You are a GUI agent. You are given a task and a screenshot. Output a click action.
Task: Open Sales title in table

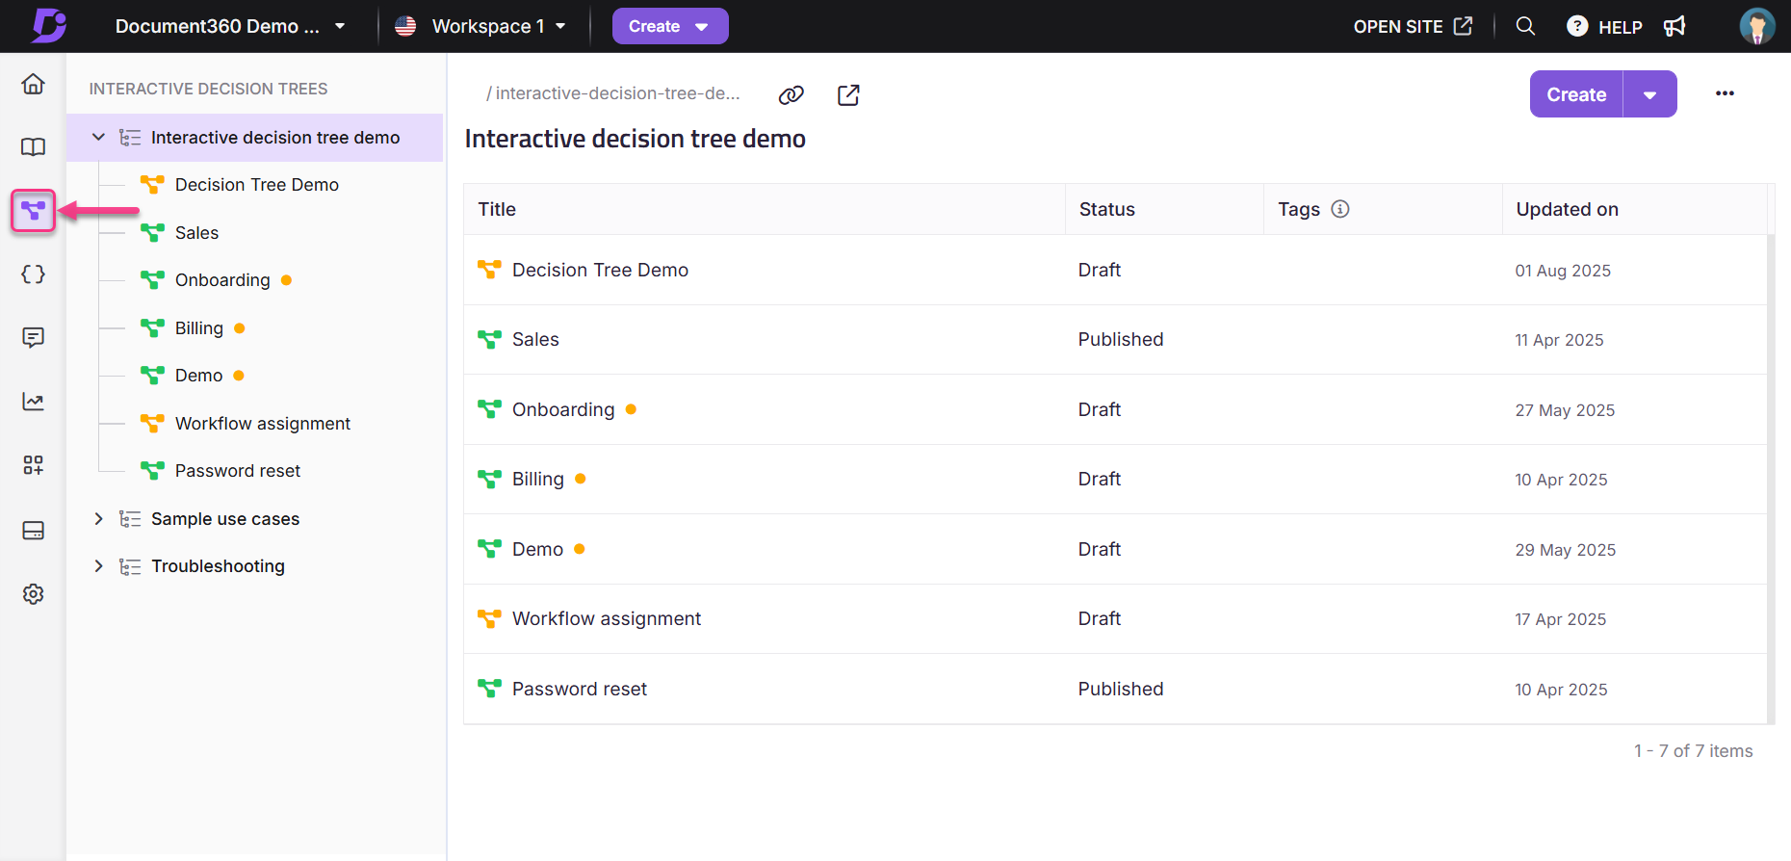tap(535, 339)
